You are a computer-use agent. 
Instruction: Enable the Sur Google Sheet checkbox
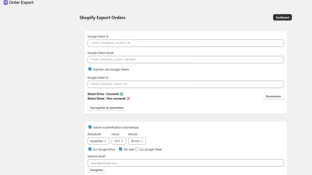coord(136,149)
